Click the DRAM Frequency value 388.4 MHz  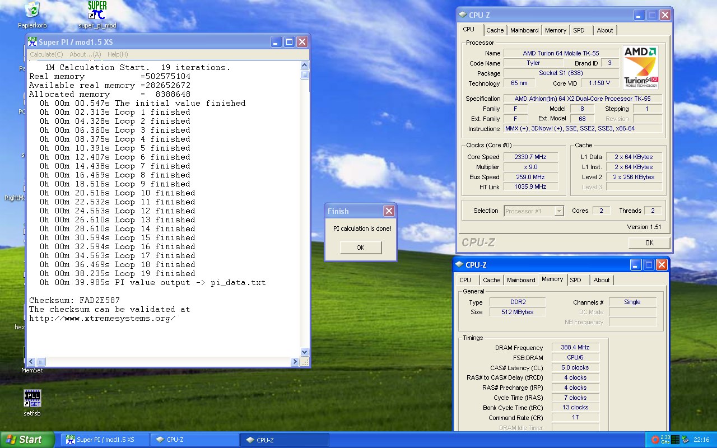[x=575, y=348]
